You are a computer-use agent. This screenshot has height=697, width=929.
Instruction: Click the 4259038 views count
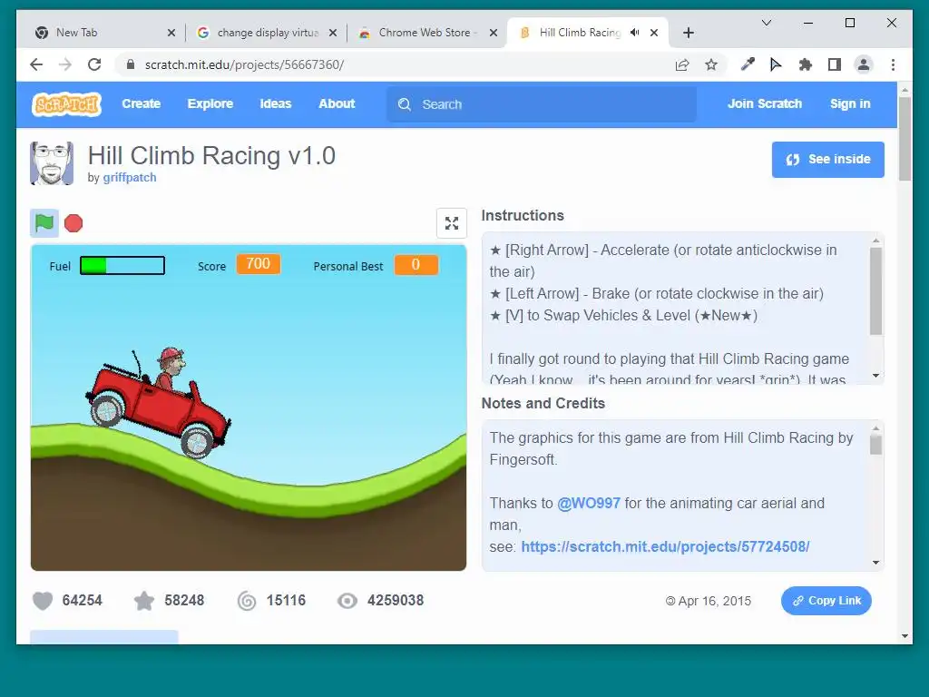pyautogui.click(x=396, y=601)
